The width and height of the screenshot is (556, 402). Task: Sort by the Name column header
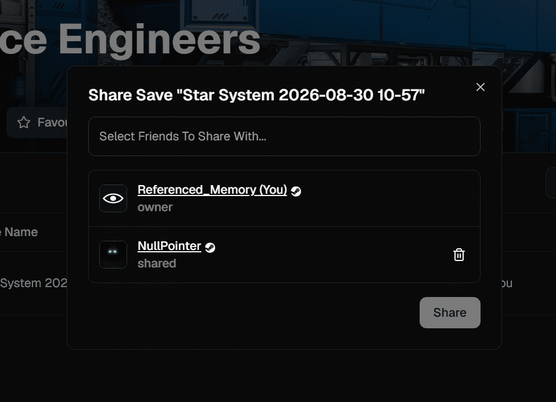(20, 232)
